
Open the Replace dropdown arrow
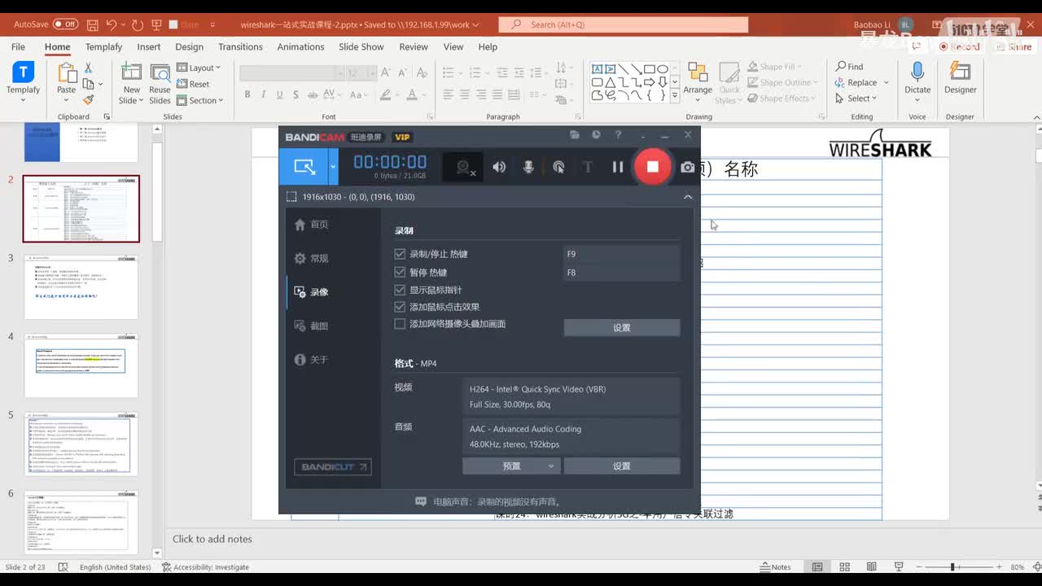point(887,82)
